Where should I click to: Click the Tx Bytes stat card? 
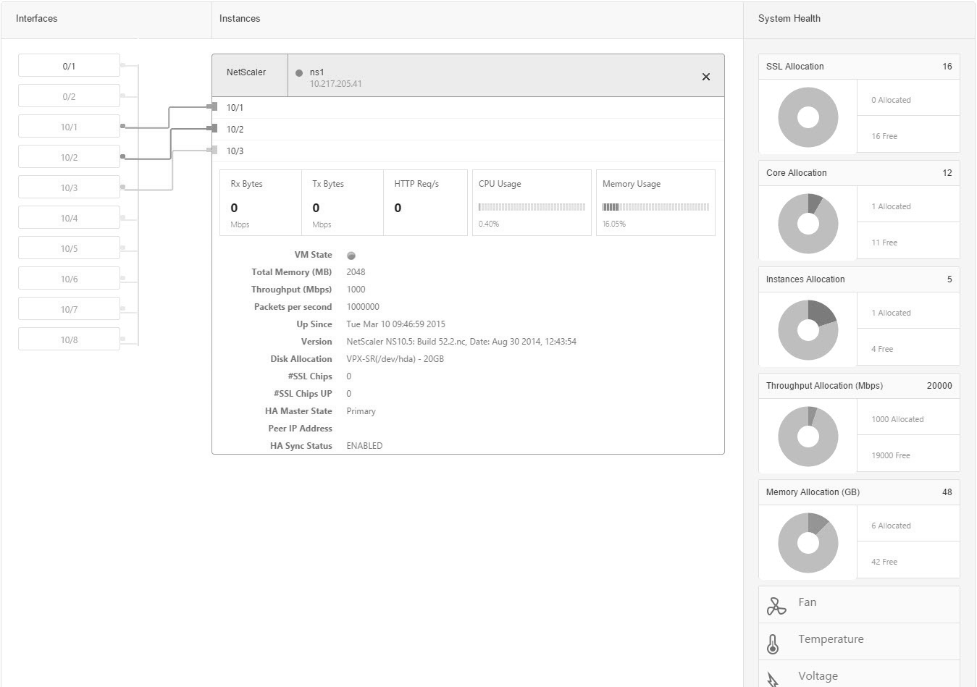(343, 203)
